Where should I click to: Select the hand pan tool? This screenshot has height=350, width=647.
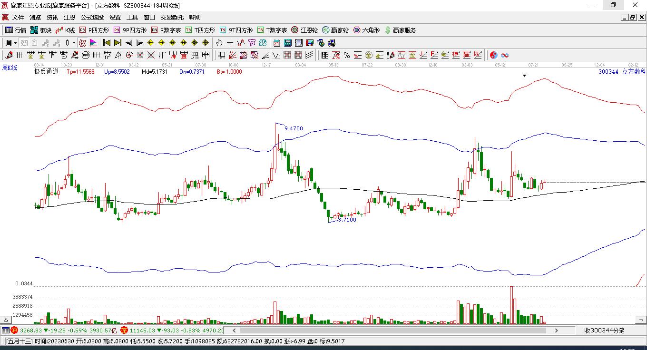(219, 43)
